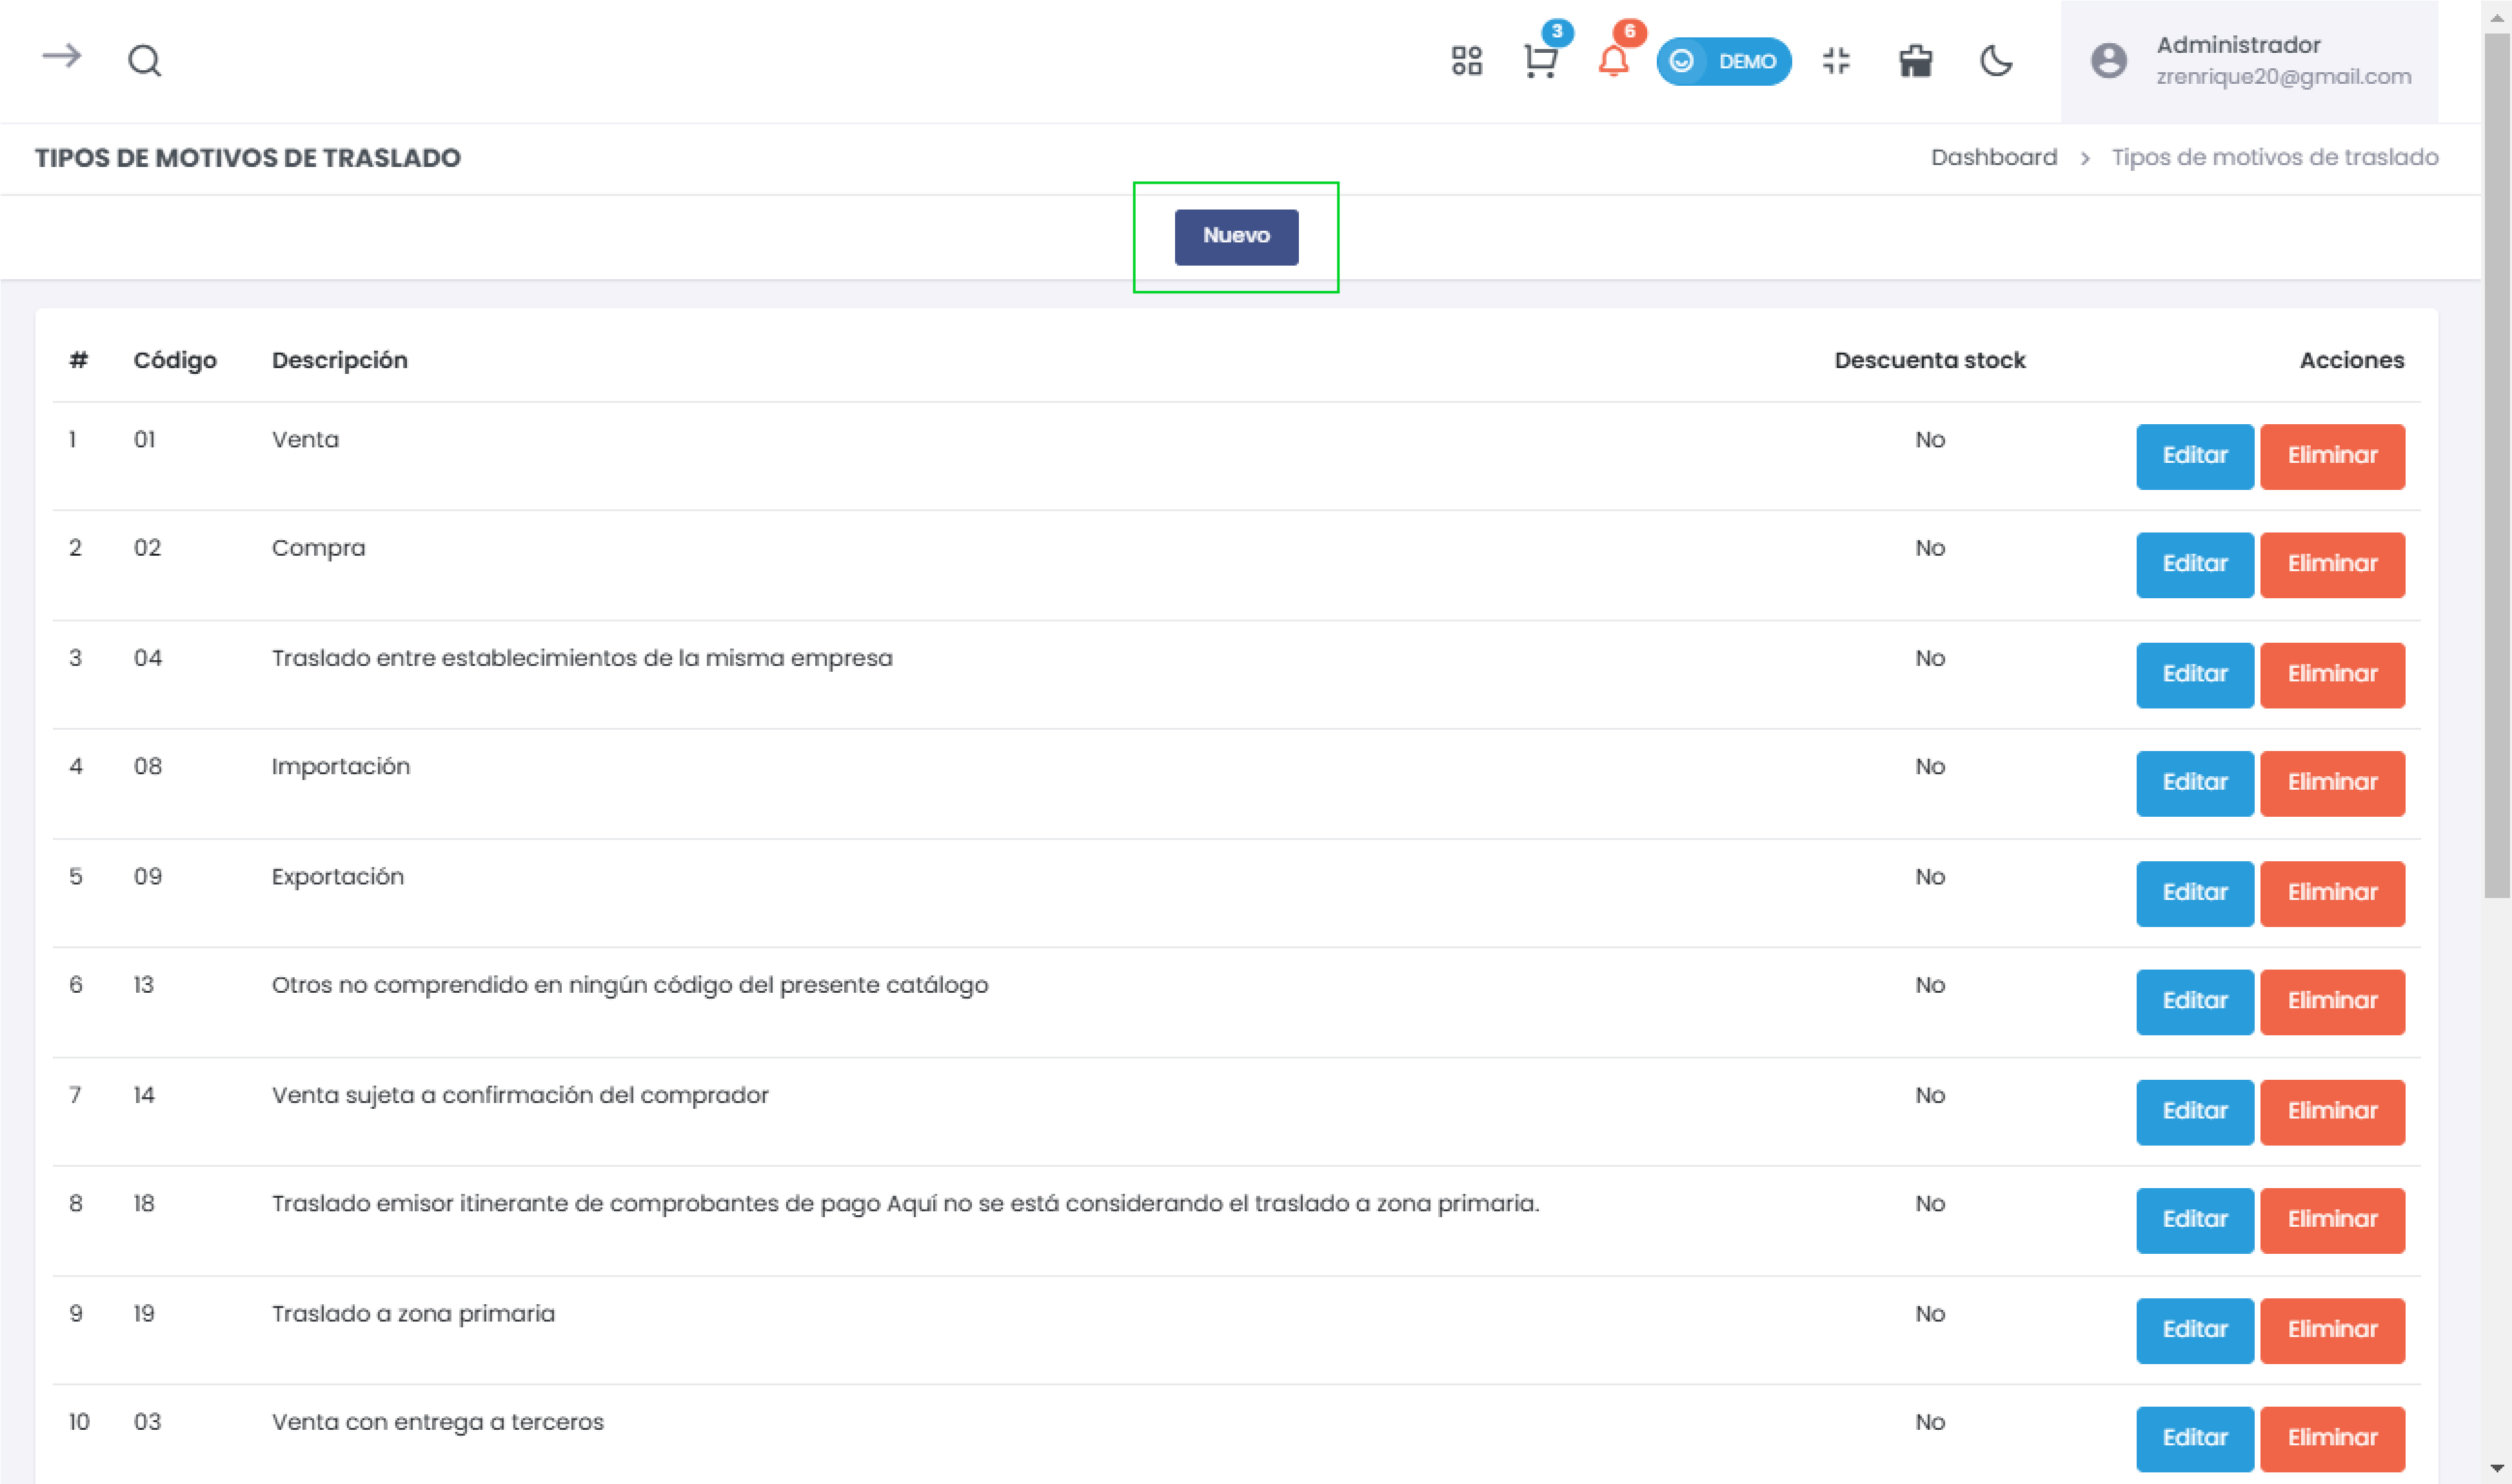Go to Dashboard breadcrumb link

pyautogui.click(x=1993, y=157)
